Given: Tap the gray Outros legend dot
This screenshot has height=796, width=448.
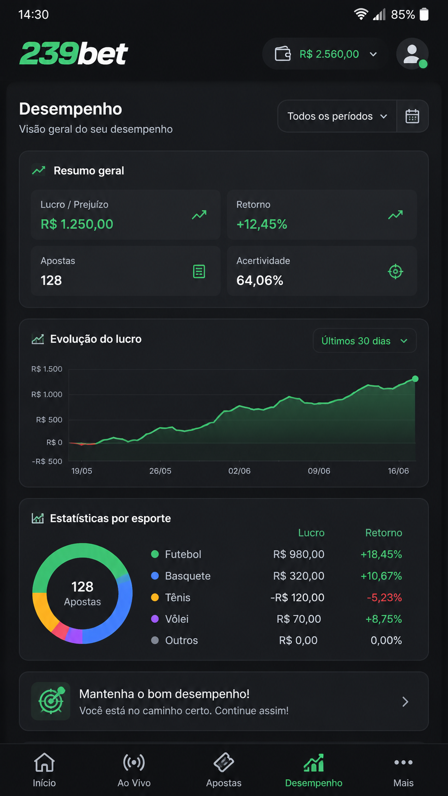Looking at the screenshot, I should pos(155,640).
